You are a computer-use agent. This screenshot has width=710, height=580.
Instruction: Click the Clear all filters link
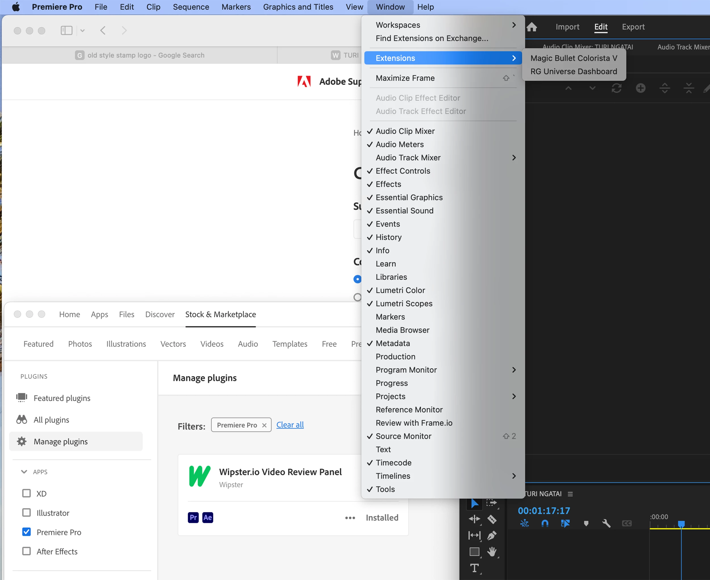pos(290,425)
